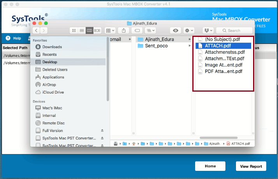Expand the omail column arrow
This screenshot has height=179, width=278.
(130, 39)
